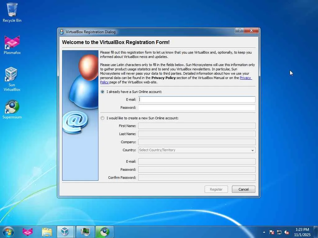Click the network status tray icon

tap(279, 232)
